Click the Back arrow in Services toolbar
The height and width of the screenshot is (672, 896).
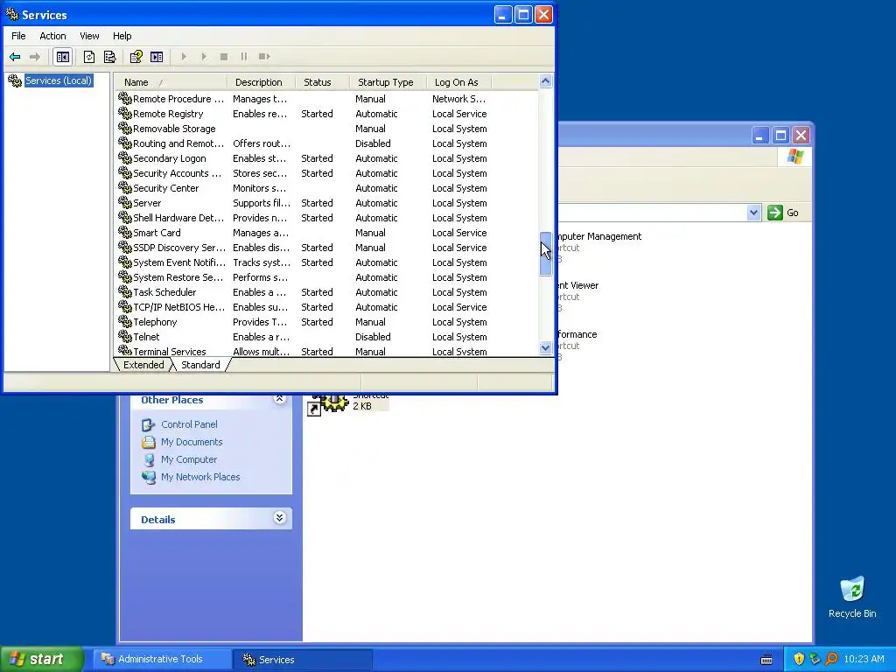click(x=16, y=57)
